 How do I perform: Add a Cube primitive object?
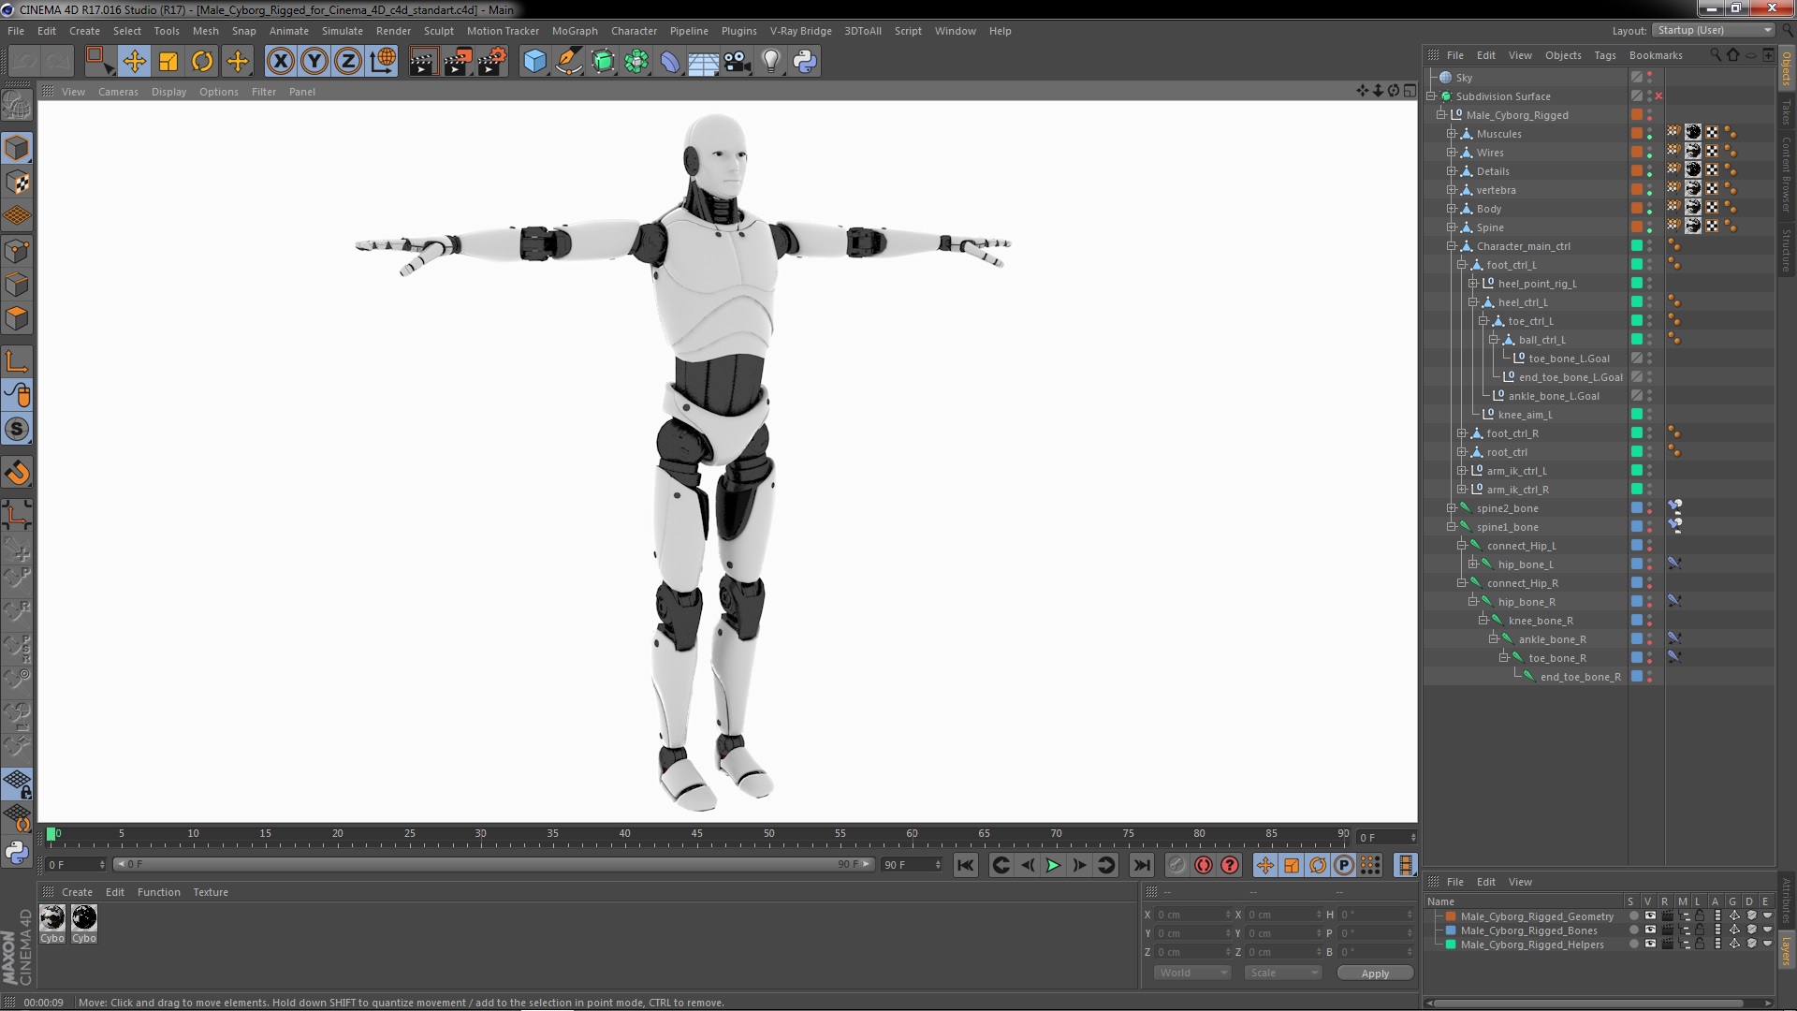pos(534,62)
